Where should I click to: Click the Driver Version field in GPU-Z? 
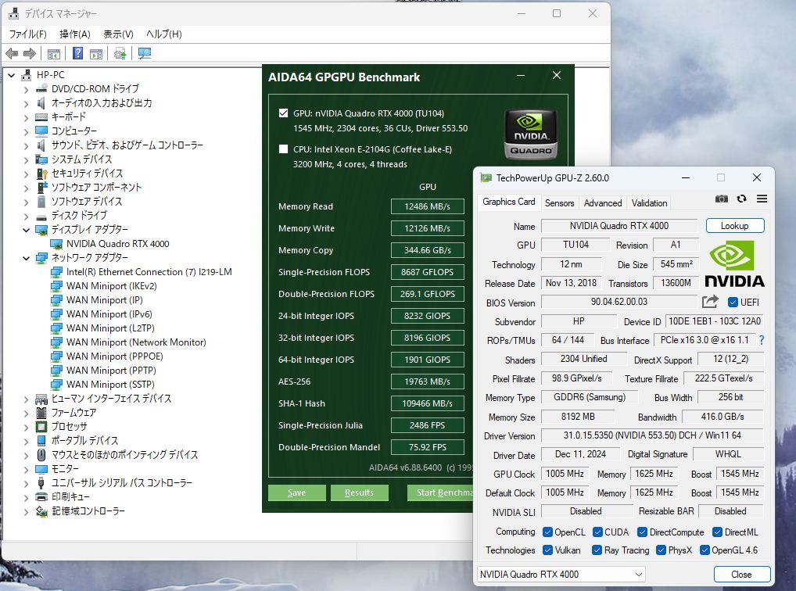click(x=652, y=435)
